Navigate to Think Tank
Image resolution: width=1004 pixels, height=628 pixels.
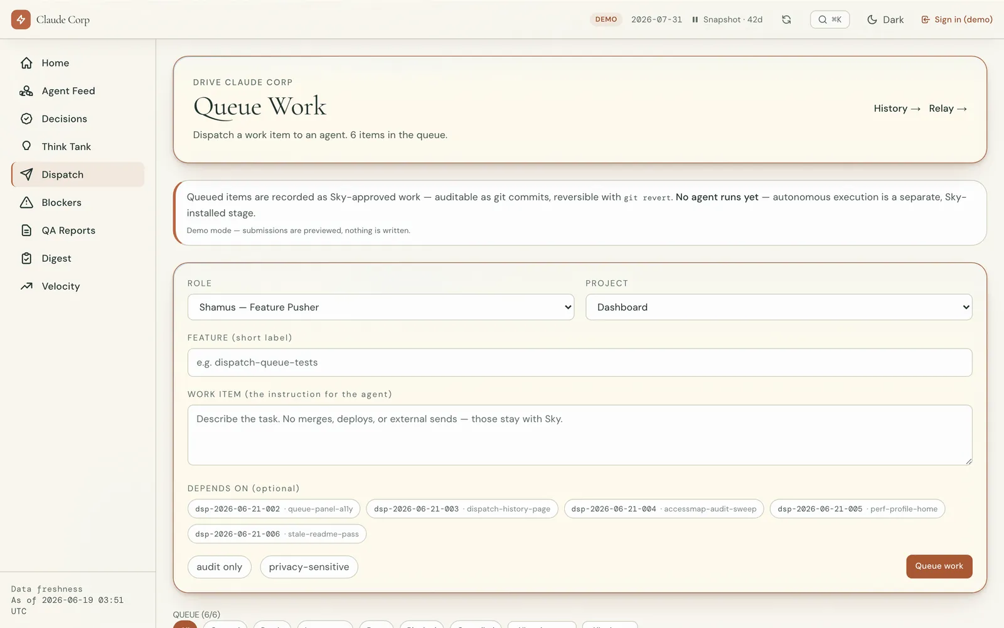(78, 146)
